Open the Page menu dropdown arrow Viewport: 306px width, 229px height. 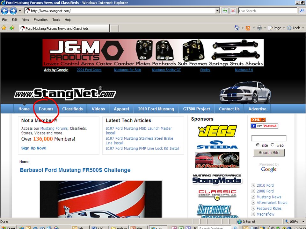click(284, 28)
